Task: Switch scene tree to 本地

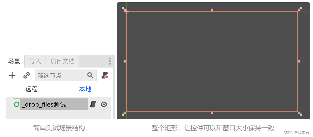Action: tap(85, 89)
